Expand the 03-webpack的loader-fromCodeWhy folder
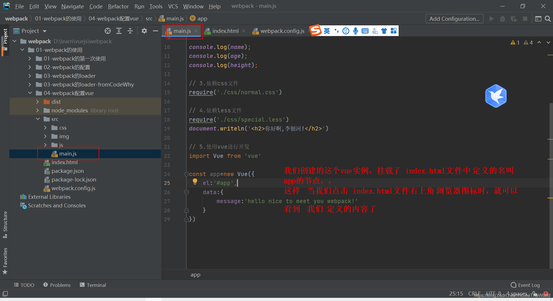Viewport: 553px width, 301px height. 30,84
